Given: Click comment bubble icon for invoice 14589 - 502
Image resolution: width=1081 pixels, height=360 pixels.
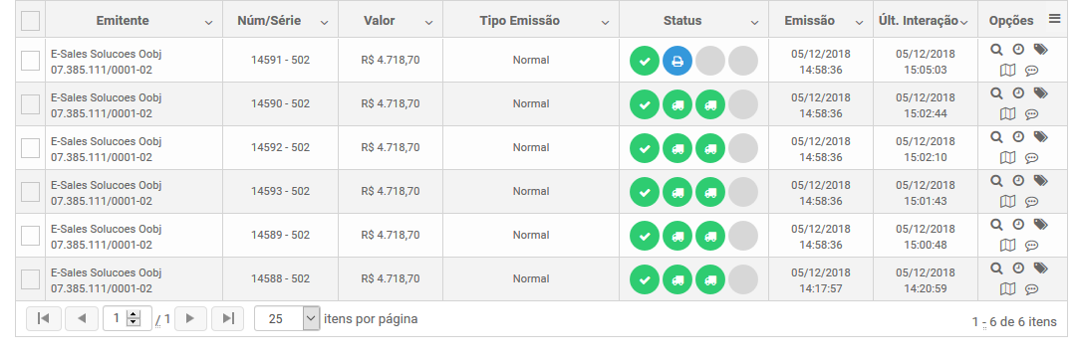Looking at the screenshot, I should coord(1032,246).
